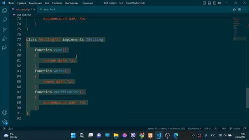Show hidden tray icons chevron

tap(193, 135)
